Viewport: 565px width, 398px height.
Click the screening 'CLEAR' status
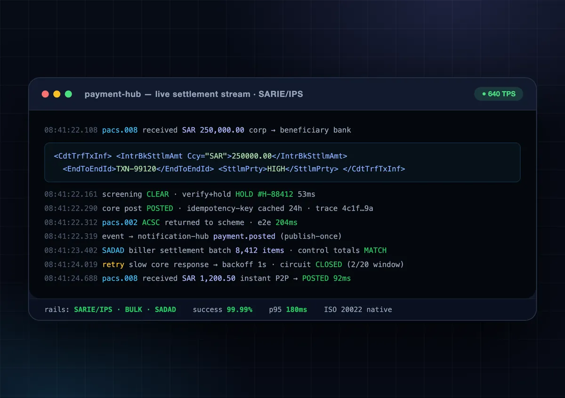click(x=158, y=194)
